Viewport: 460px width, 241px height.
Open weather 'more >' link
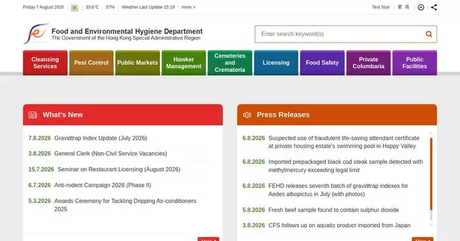[x=188, y=7]
